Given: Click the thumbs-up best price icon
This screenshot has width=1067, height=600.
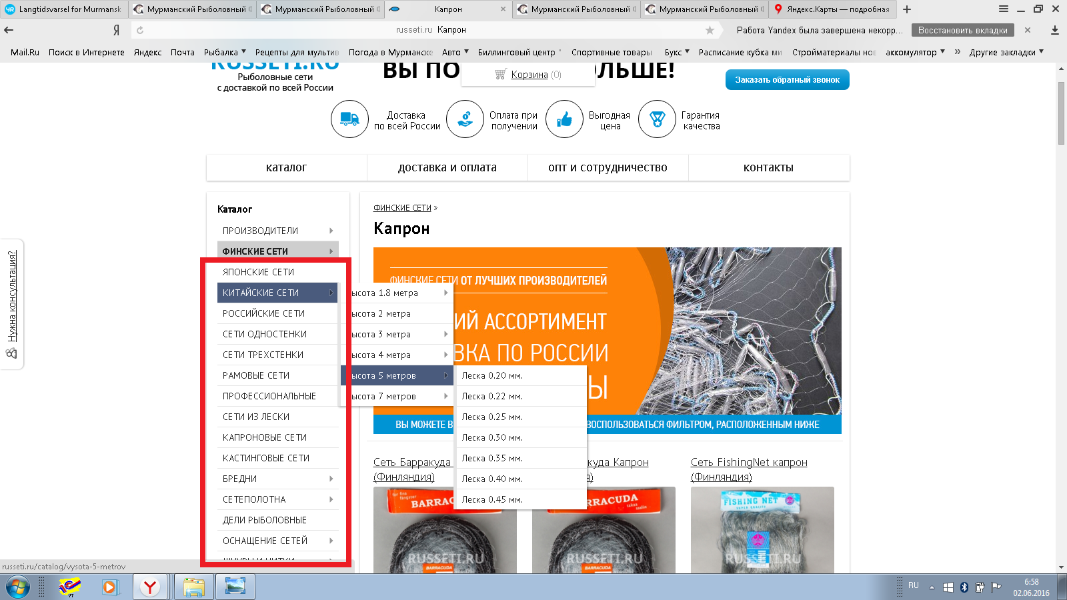Looking at the screenshot, I should (564, 119).
